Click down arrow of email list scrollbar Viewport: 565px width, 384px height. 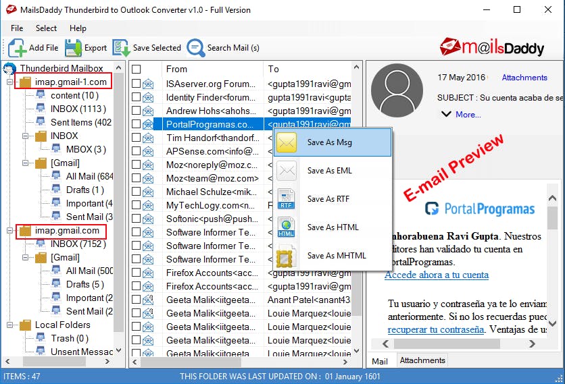tap(356, 351)
